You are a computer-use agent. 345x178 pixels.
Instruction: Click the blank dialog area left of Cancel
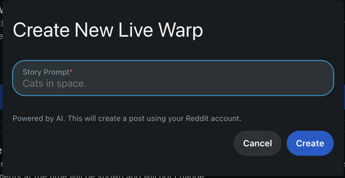(x=121, y=143)
